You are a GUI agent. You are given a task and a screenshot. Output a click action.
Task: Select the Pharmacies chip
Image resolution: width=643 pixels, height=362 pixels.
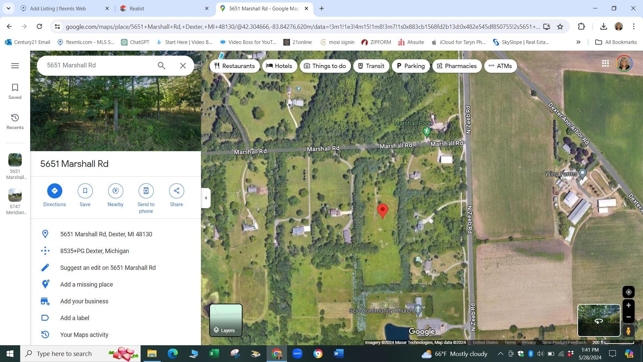pos(457,66)
